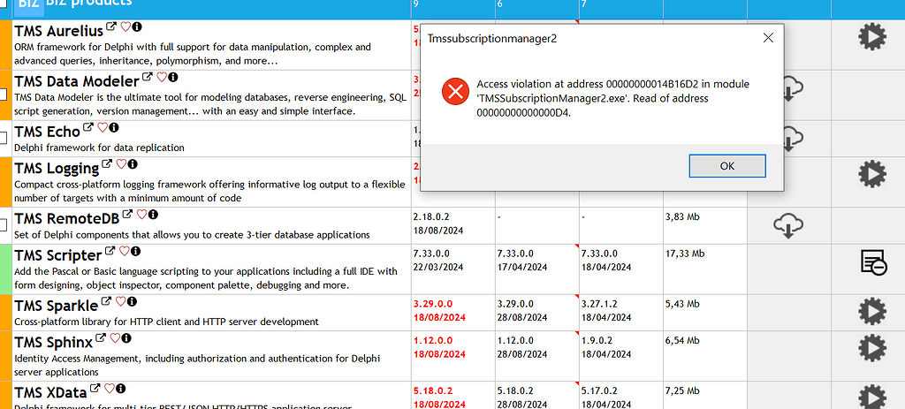Screen dimensions: 905x409
Task: Click the 3,83 Mb size cell
Action: click(x=705, y=225)
